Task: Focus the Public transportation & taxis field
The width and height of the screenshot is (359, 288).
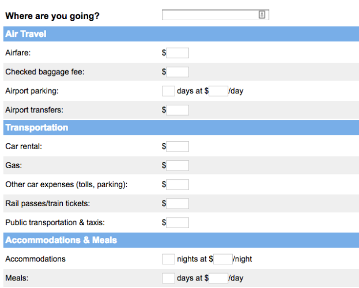Action: 177,222
